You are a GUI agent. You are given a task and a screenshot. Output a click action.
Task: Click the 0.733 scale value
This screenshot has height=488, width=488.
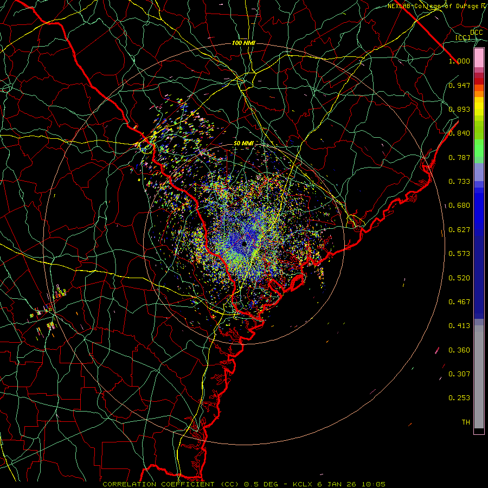pyautogui.click(x=459, y=182)
